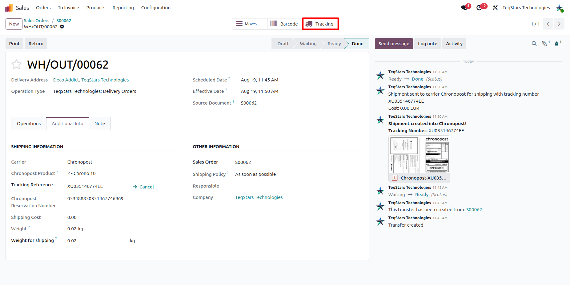Viewport: 570px width, 285px height.
Task: Schedule an Activity
Action: pos(454,44)
